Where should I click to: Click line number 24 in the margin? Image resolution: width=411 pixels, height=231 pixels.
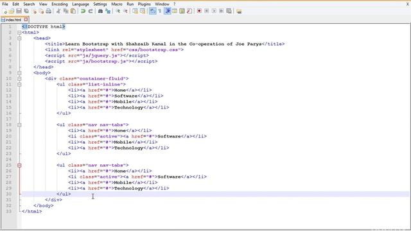[x=8, y=160]
